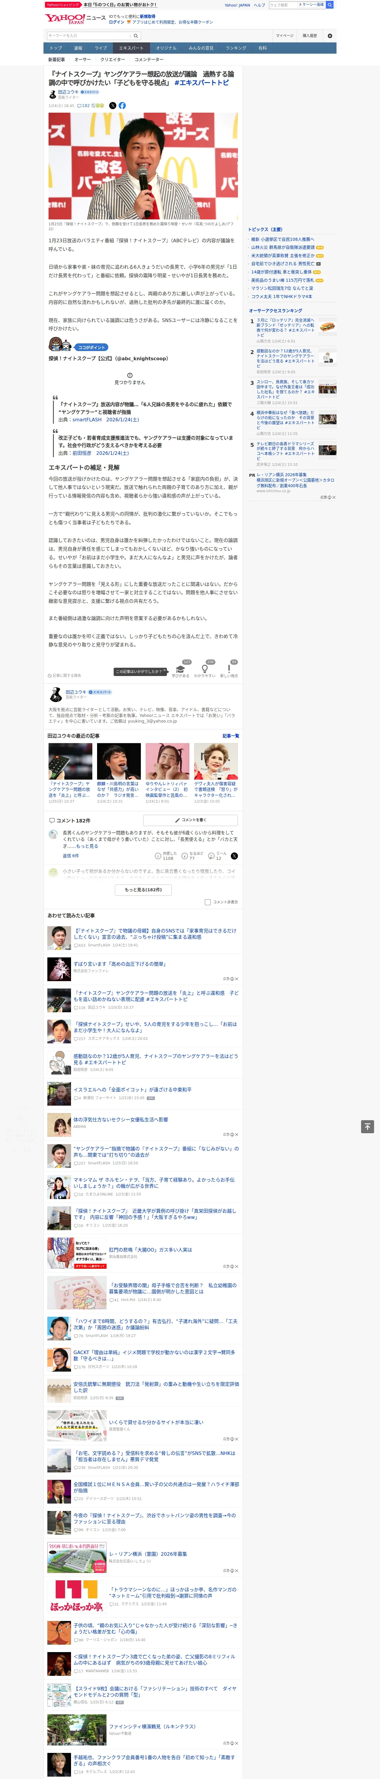Click the 探偵！ナイトスクープ【公式】 account link
The height and width of the screenshot is (1779, 380).
coord(108,359)
